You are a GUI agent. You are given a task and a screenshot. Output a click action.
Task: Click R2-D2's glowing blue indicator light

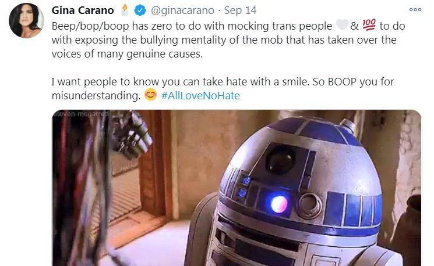(x=278, y=204)
